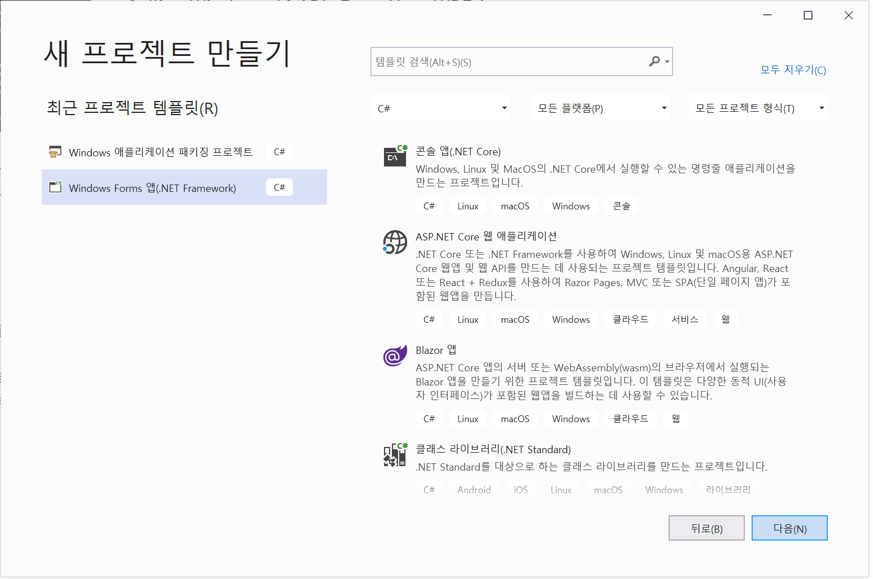
Task: Click the C# tag on packaging project row
Action: [280, 152]
